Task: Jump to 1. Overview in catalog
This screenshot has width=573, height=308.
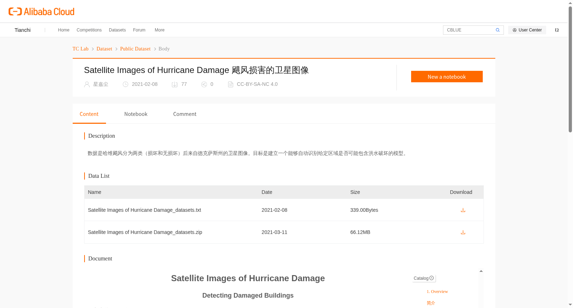Action: coord(437,292)
